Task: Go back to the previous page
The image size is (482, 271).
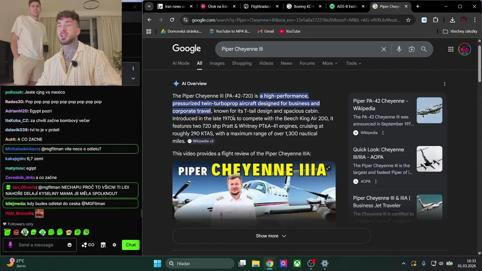Action: tap(149, 20)
